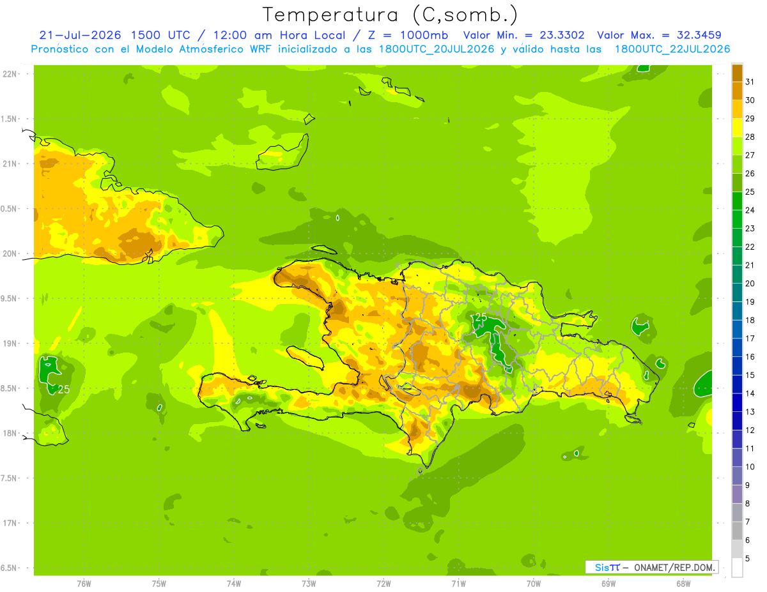
Task: Click the "21N" latitude label
Action: (x=10, y=163)
